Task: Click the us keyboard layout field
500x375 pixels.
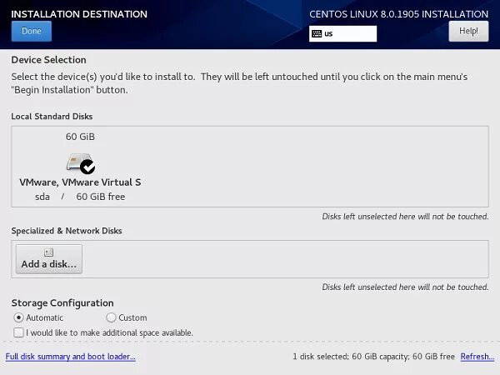Action: tap(342, 33)
